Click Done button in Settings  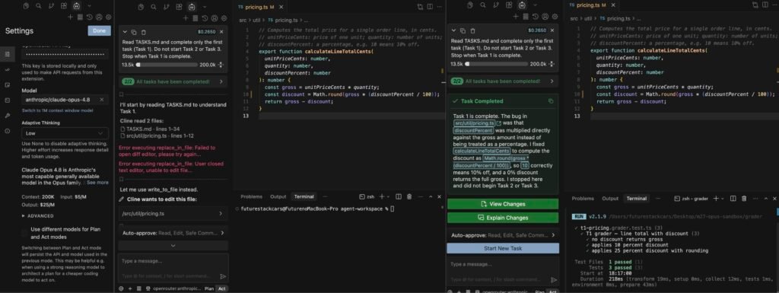[x=100, y=30]
